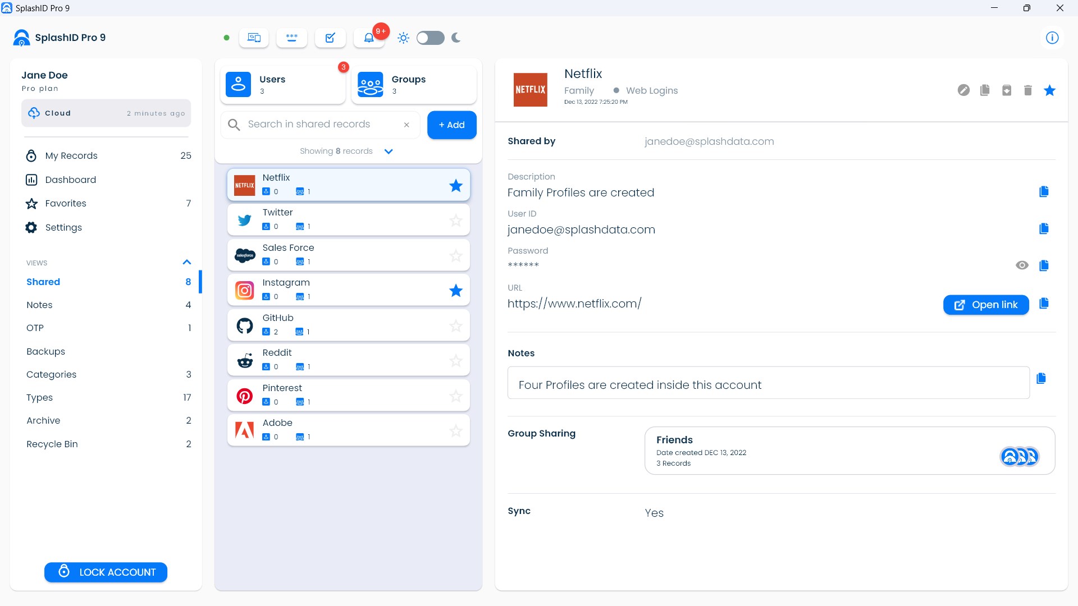Open the notifications bell icon
Viewport: 1078px width, 606px height.
(369, 38)
